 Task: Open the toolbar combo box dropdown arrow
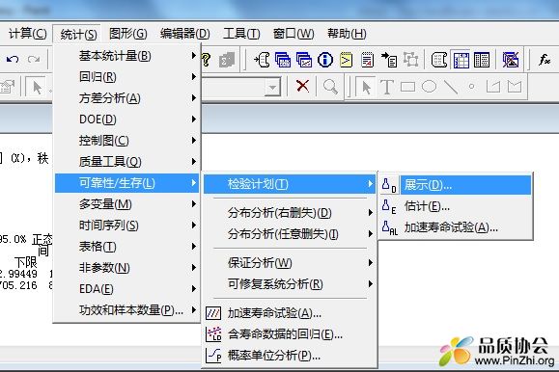pos(272,87)
